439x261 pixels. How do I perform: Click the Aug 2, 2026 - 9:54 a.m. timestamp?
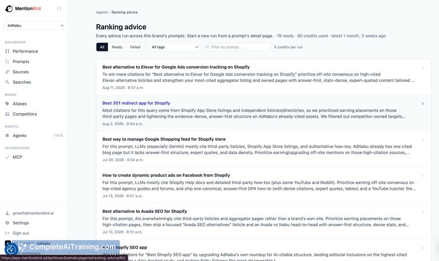pyautogui.click(x=122, y=124)
